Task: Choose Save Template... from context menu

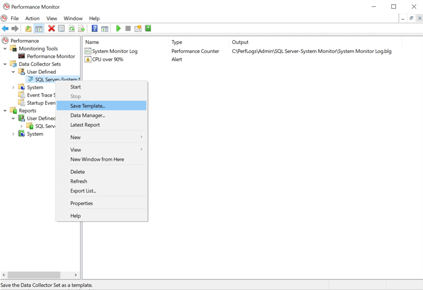Action: (x=102, y=106)
